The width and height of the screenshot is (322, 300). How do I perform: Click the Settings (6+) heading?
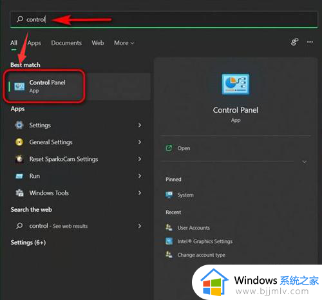coord(28,243)
